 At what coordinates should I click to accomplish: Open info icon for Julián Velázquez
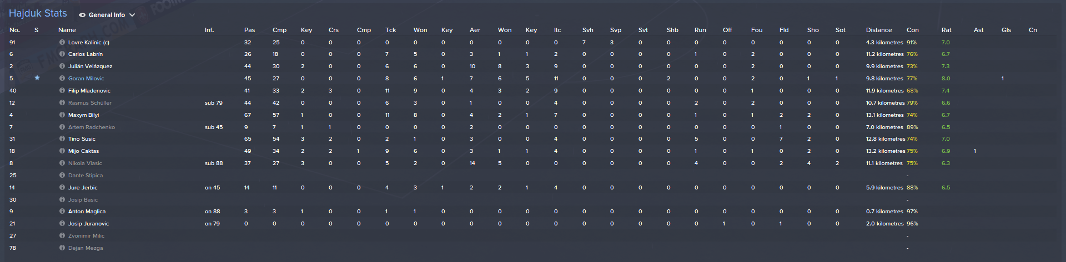(62, 66)
